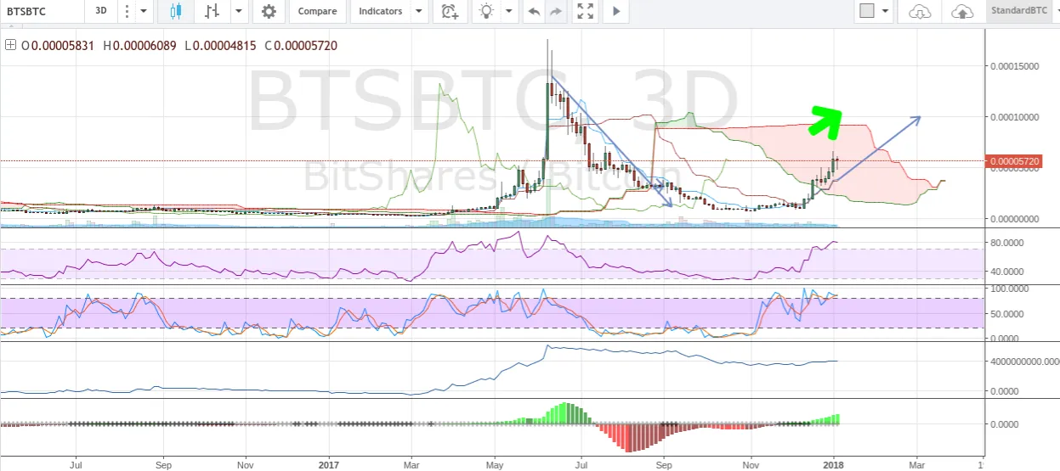
Task: Select the bars chart style icon
Action: pyautogui.click(x=213, y=12)
